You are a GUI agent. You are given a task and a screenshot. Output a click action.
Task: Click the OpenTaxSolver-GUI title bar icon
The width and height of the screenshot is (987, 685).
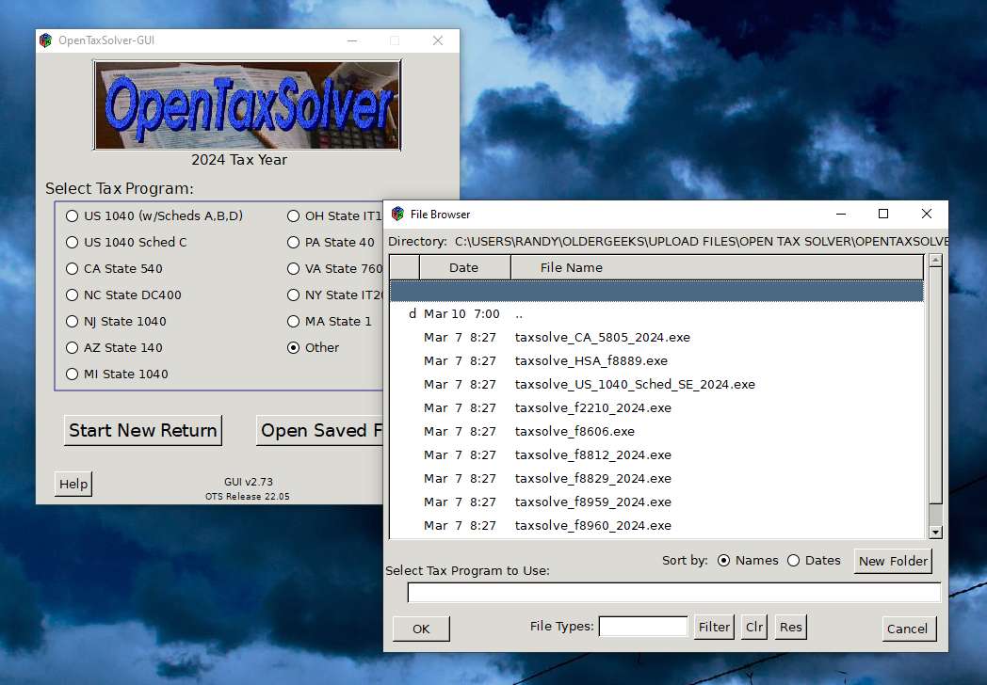pyautogui.click(x=45, y=40)
